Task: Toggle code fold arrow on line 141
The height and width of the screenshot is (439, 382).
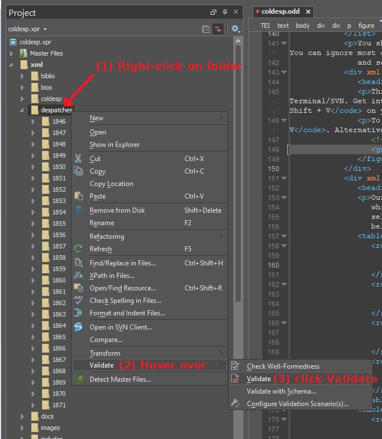Action: (x=284, y=43)
